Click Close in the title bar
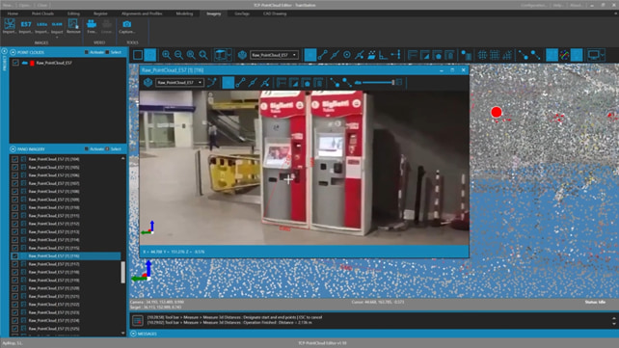This screenshot has height=348, width=619. tap(42, 5)
